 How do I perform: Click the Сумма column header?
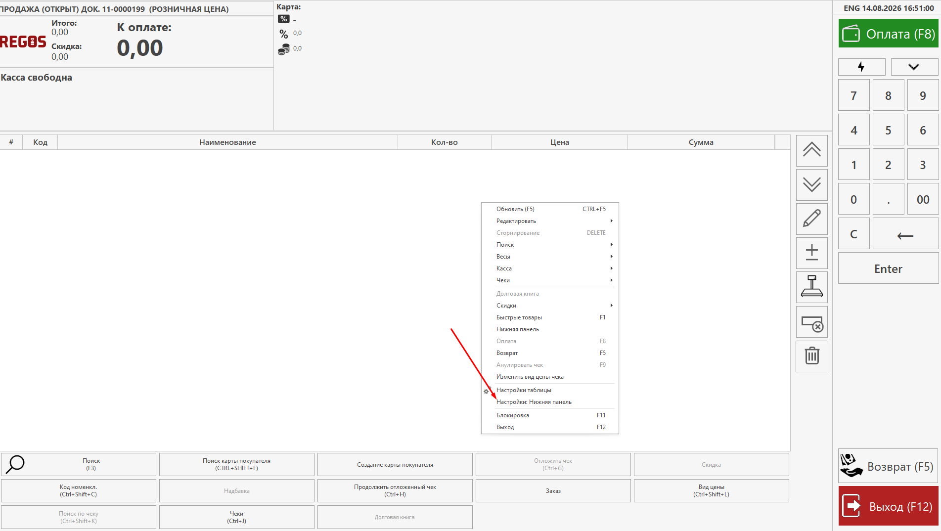(701, 142)
